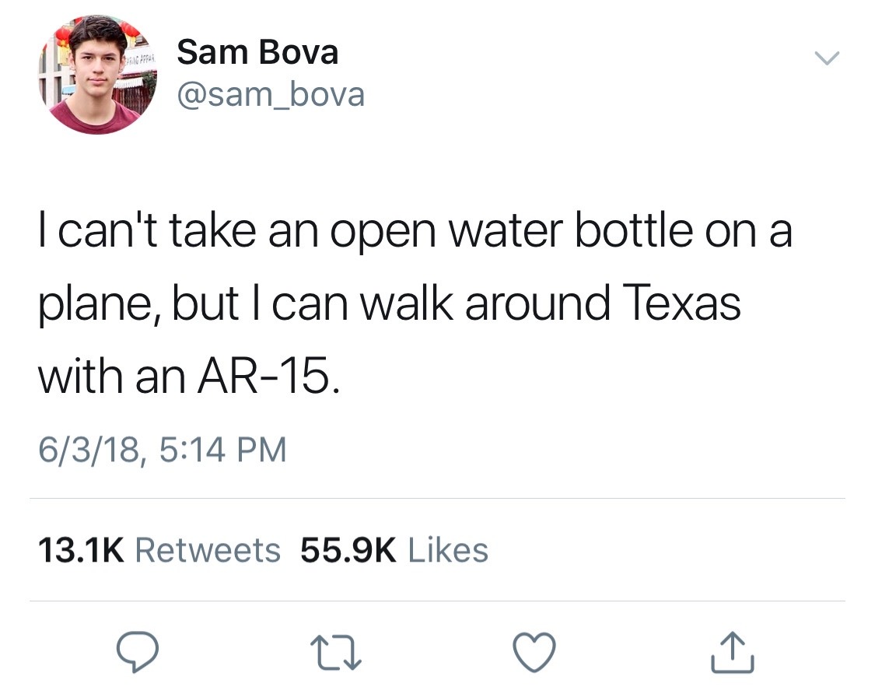Click the word "Retweets" label
This screenshot has height=694, width=875.
point(208,550)
